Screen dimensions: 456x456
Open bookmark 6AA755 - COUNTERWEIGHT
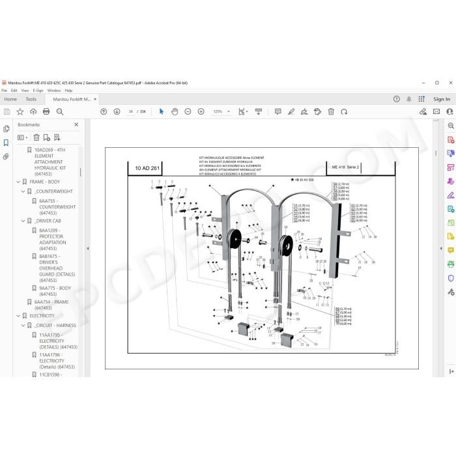pos(57,207)
